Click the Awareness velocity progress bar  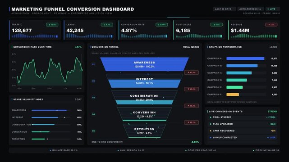pyautogui.click(x=51, y=110)
